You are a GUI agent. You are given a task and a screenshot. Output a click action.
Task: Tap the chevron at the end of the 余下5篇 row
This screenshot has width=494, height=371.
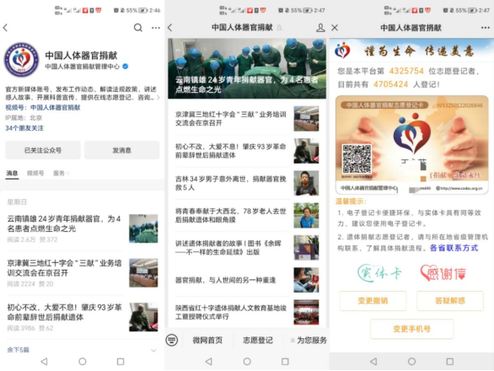[x=153, y=350]
